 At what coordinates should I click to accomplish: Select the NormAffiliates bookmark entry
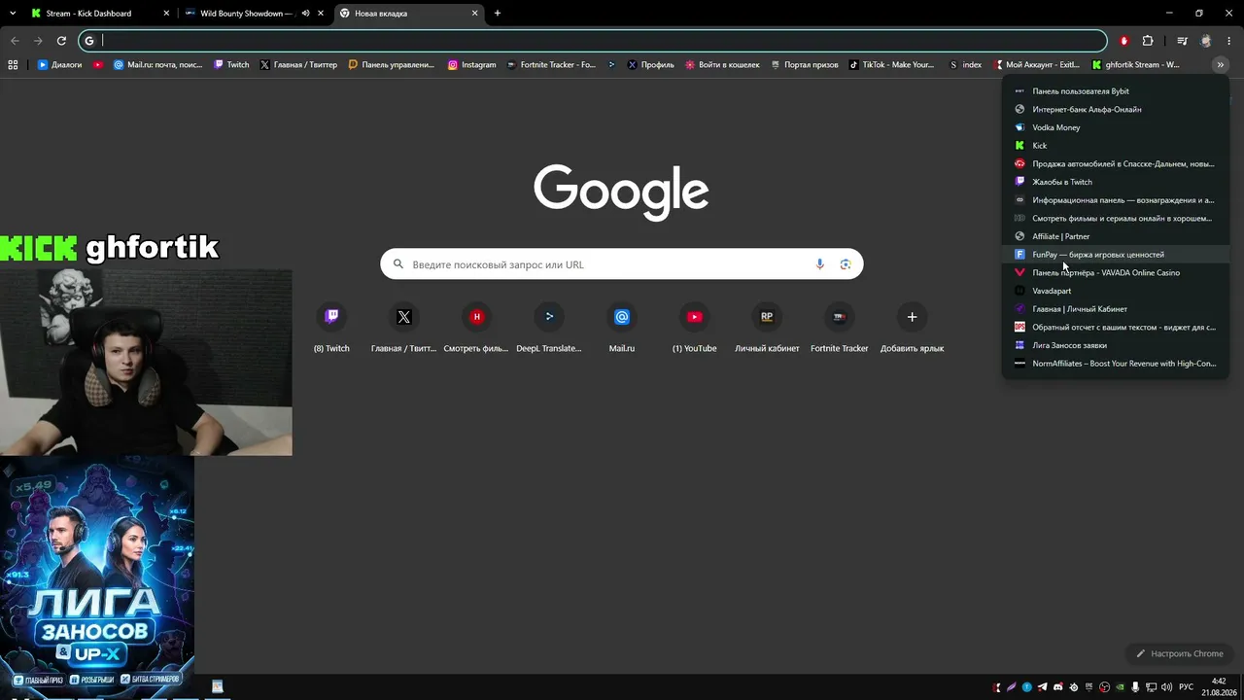point(1116,364)
